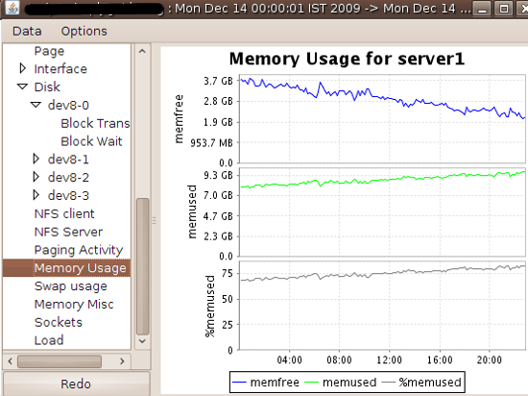
Task: Open the Options menu
Action: (x=84, y=32)
